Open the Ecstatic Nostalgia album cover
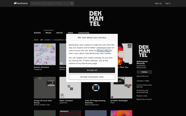The height and width of the screenshot is (116, 186). [121, 90]
